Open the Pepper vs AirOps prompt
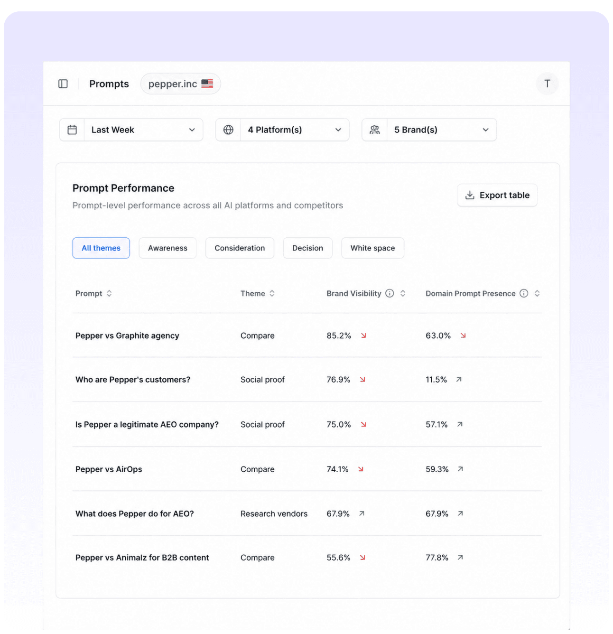Screen dimensions: 613x634 tap(109, 469)
